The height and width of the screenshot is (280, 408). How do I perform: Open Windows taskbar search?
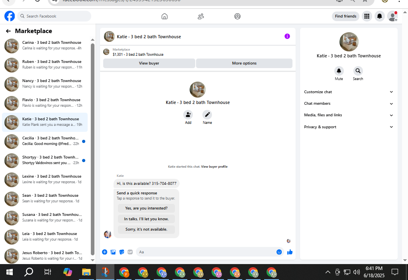29,272
